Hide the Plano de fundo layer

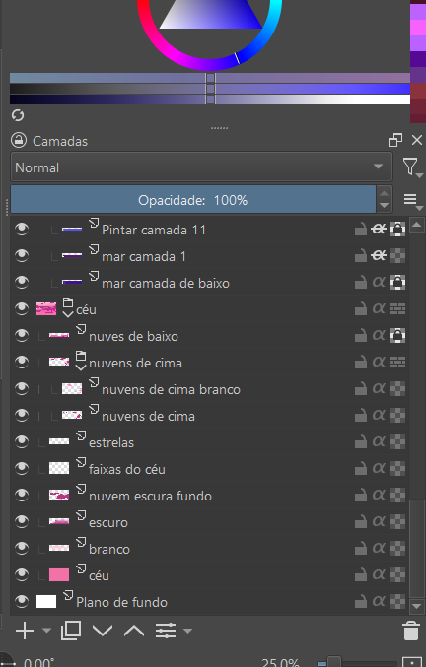pos(22,602)
